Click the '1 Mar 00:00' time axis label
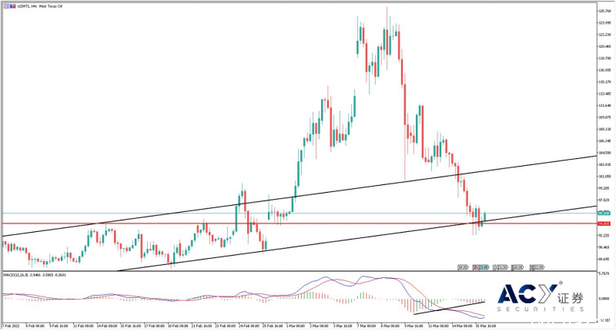616x331 pixels. 296,326
